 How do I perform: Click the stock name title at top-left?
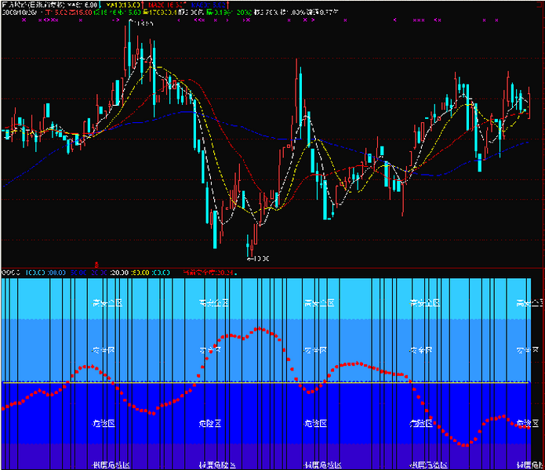point(30,5)
